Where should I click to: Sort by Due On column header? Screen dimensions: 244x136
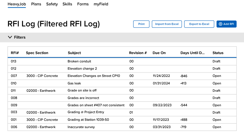159,53
